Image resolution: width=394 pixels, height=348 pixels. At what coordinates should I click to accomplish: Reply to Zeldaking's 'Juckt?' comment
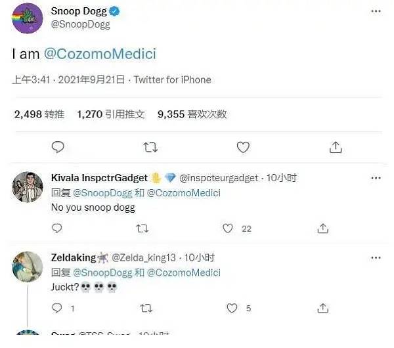(57, 308)
